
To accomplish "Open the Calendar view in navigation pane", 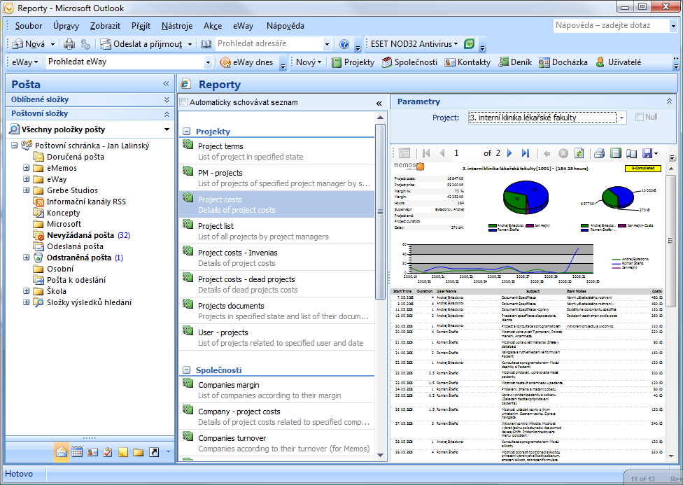I will 77,453.
